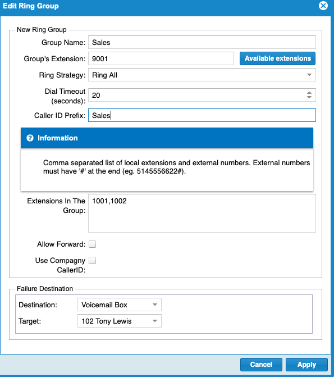Screen dimensions: 334x377
Task: Open the Ring Strategy dropdown
Action: (202, 75)
